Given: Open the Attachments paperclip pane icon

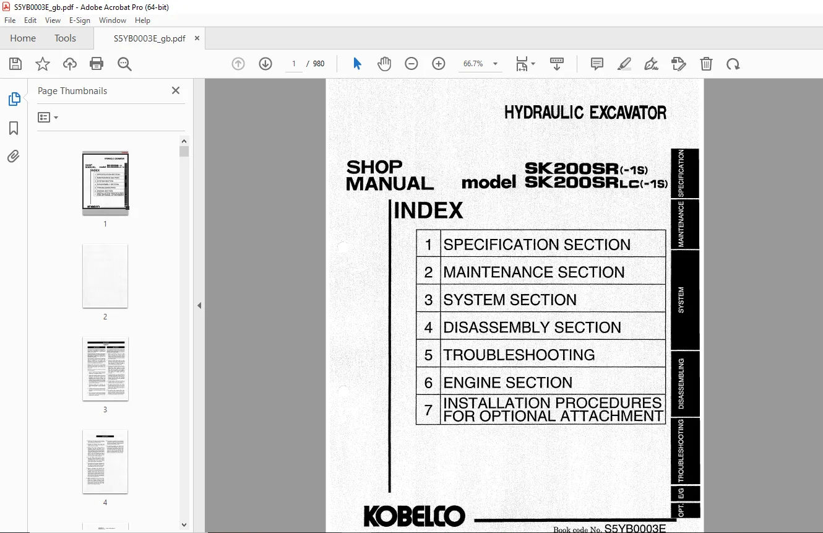Looking at the screenshot, I should 14,157.
